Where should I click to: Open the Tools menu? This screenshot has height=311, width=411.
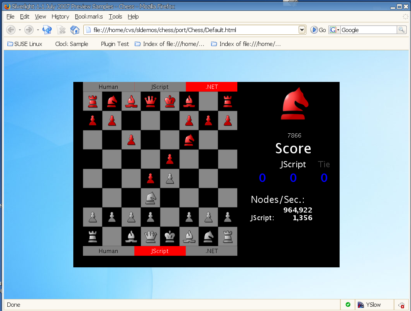(115, 17)
